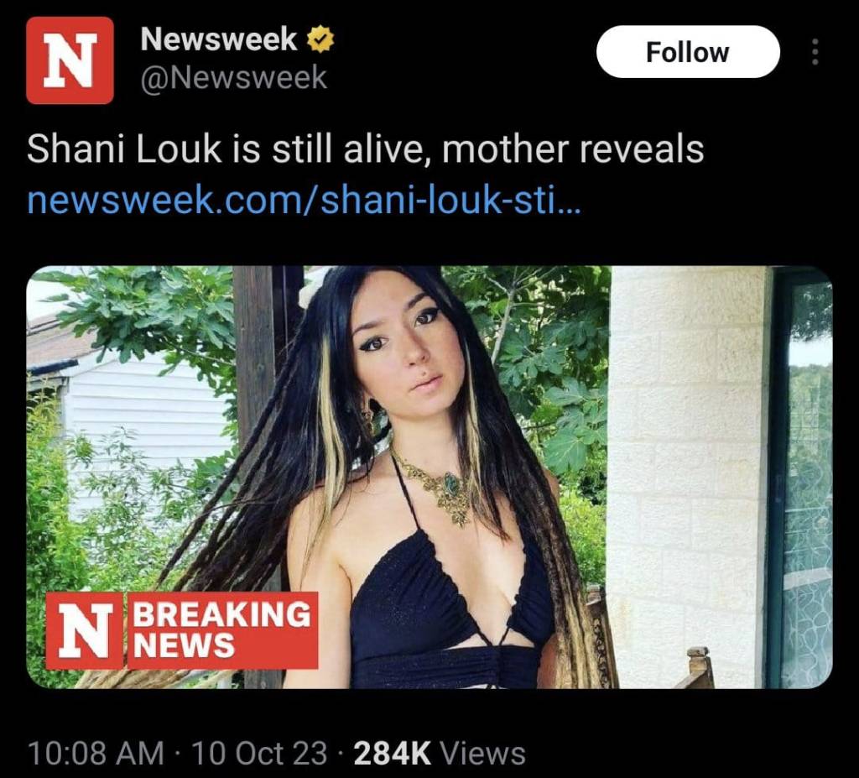Viewport: 859px width, 778px height.
Task: Click the BREAKING NEWS banner text
Action: coord(222,630)
